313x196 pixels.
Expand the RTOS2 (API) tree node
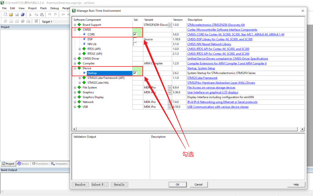coord(80,54)
